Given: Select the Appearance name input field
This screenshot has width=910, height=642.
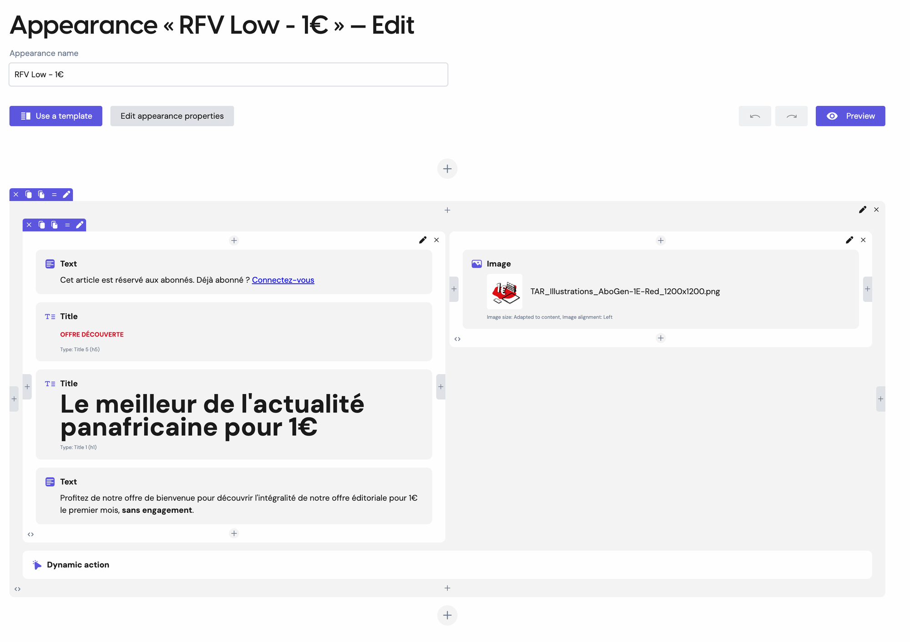Looking at the screenshot, I should pyautogui.click(x=228, y=75).
